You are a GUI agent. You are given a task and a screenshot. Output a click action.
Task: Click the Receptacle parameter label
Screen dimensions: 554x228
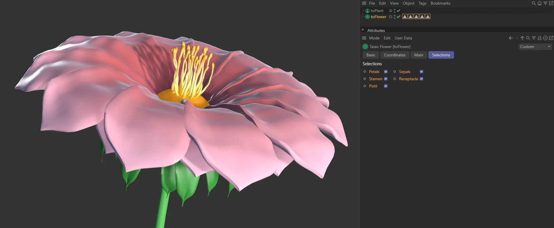click(409, 79)
